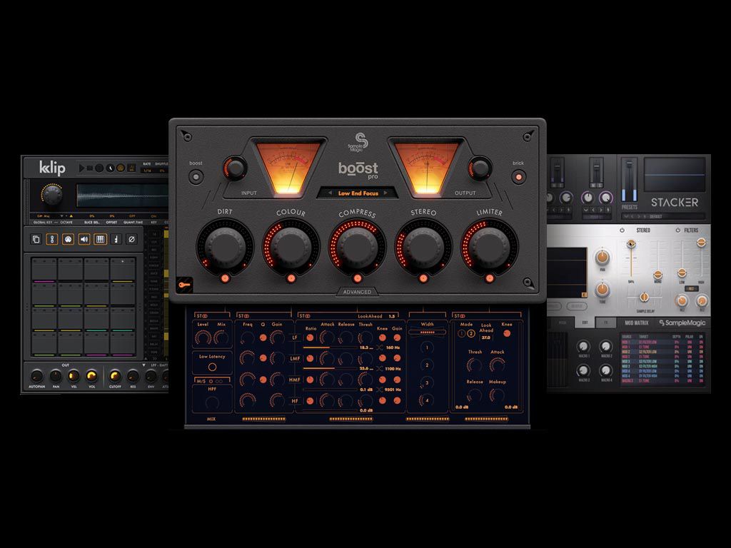This screenshot has width=731, height=548.
Task: Open the Klip global key dropdown arrow
Action: click(61, 216)
